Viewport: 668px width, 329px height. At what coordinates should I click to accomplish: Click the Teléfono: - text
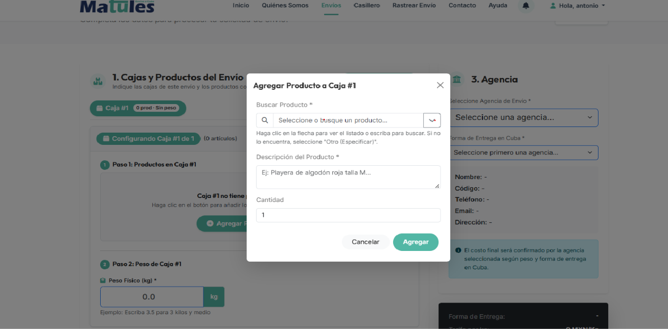(x=472, y=199)
